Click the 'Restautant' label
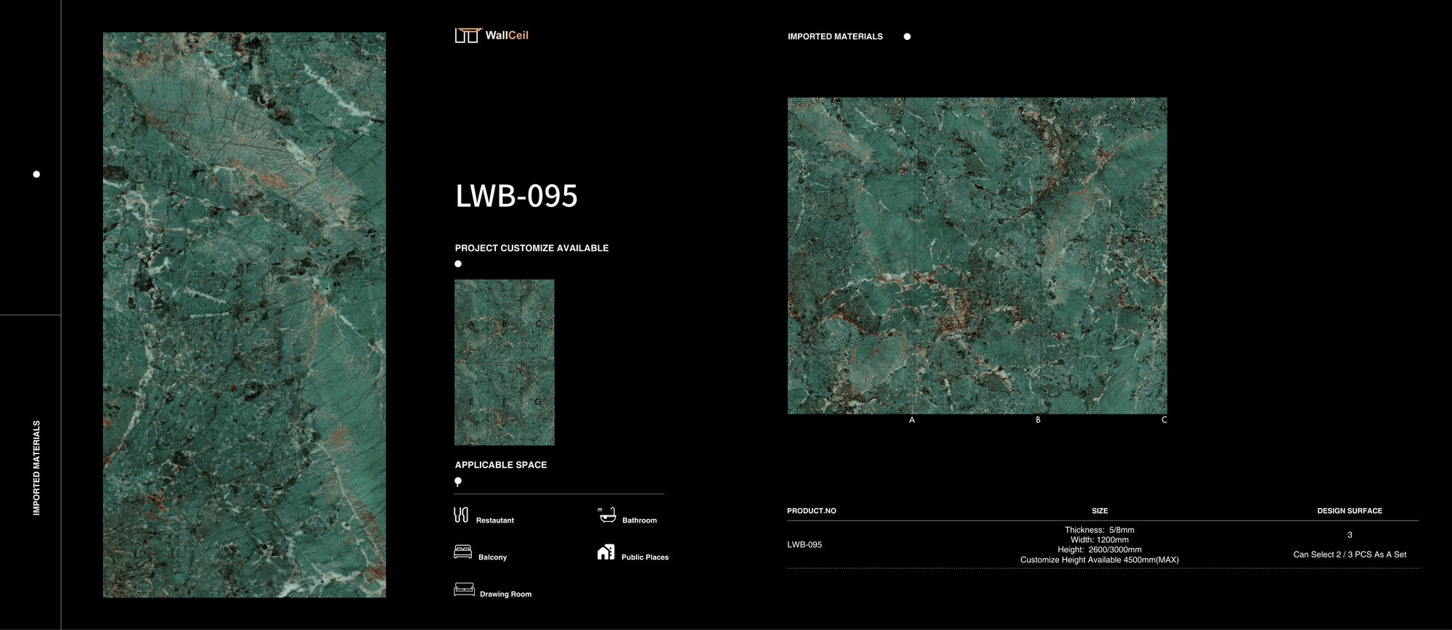Screen dimensions: 1452x630 click(x=495, y=520)
